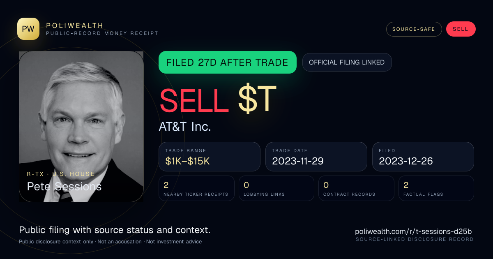The image size is (493, 259).
Task: Click the large red SELL heading
Action: (194, 99)
